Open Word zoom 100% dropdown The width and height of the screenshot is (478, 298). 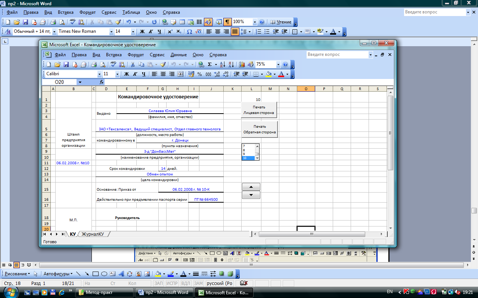click(254, 22)
